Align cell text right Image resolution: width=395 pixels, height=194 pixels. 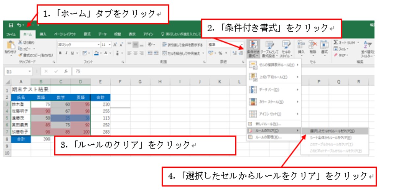[x=141, y=53]
